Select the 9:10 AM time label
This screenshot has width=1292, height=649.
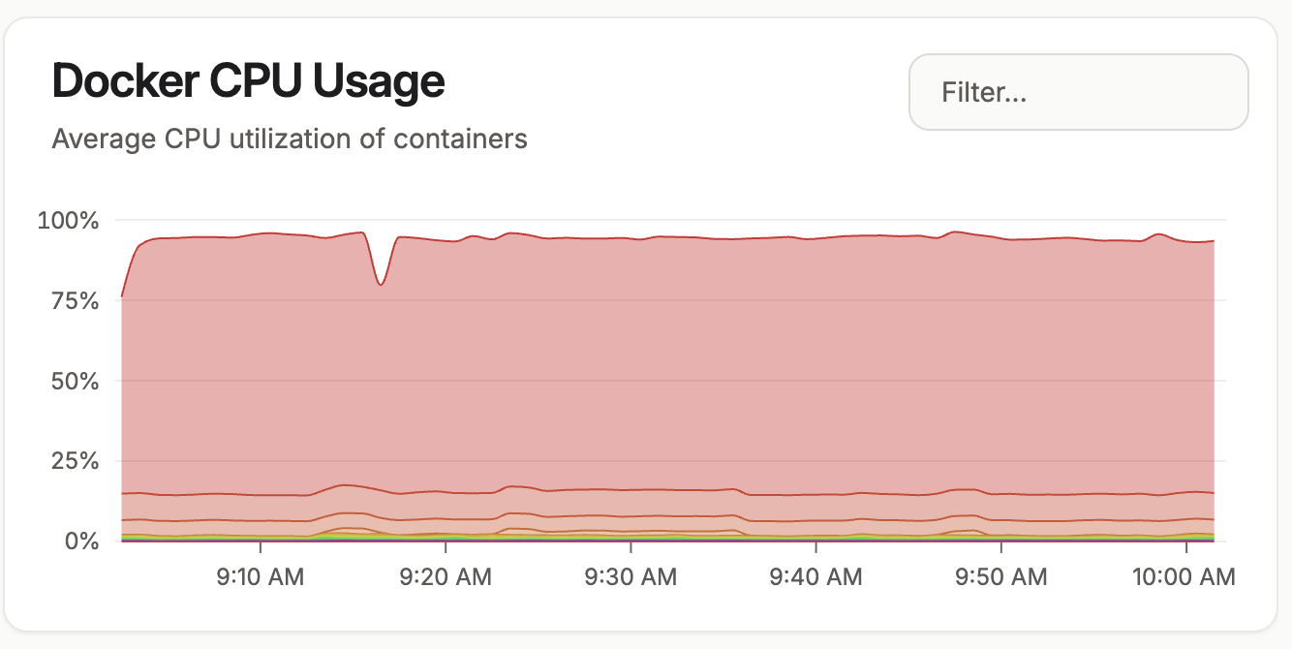(x=261, y=577)
